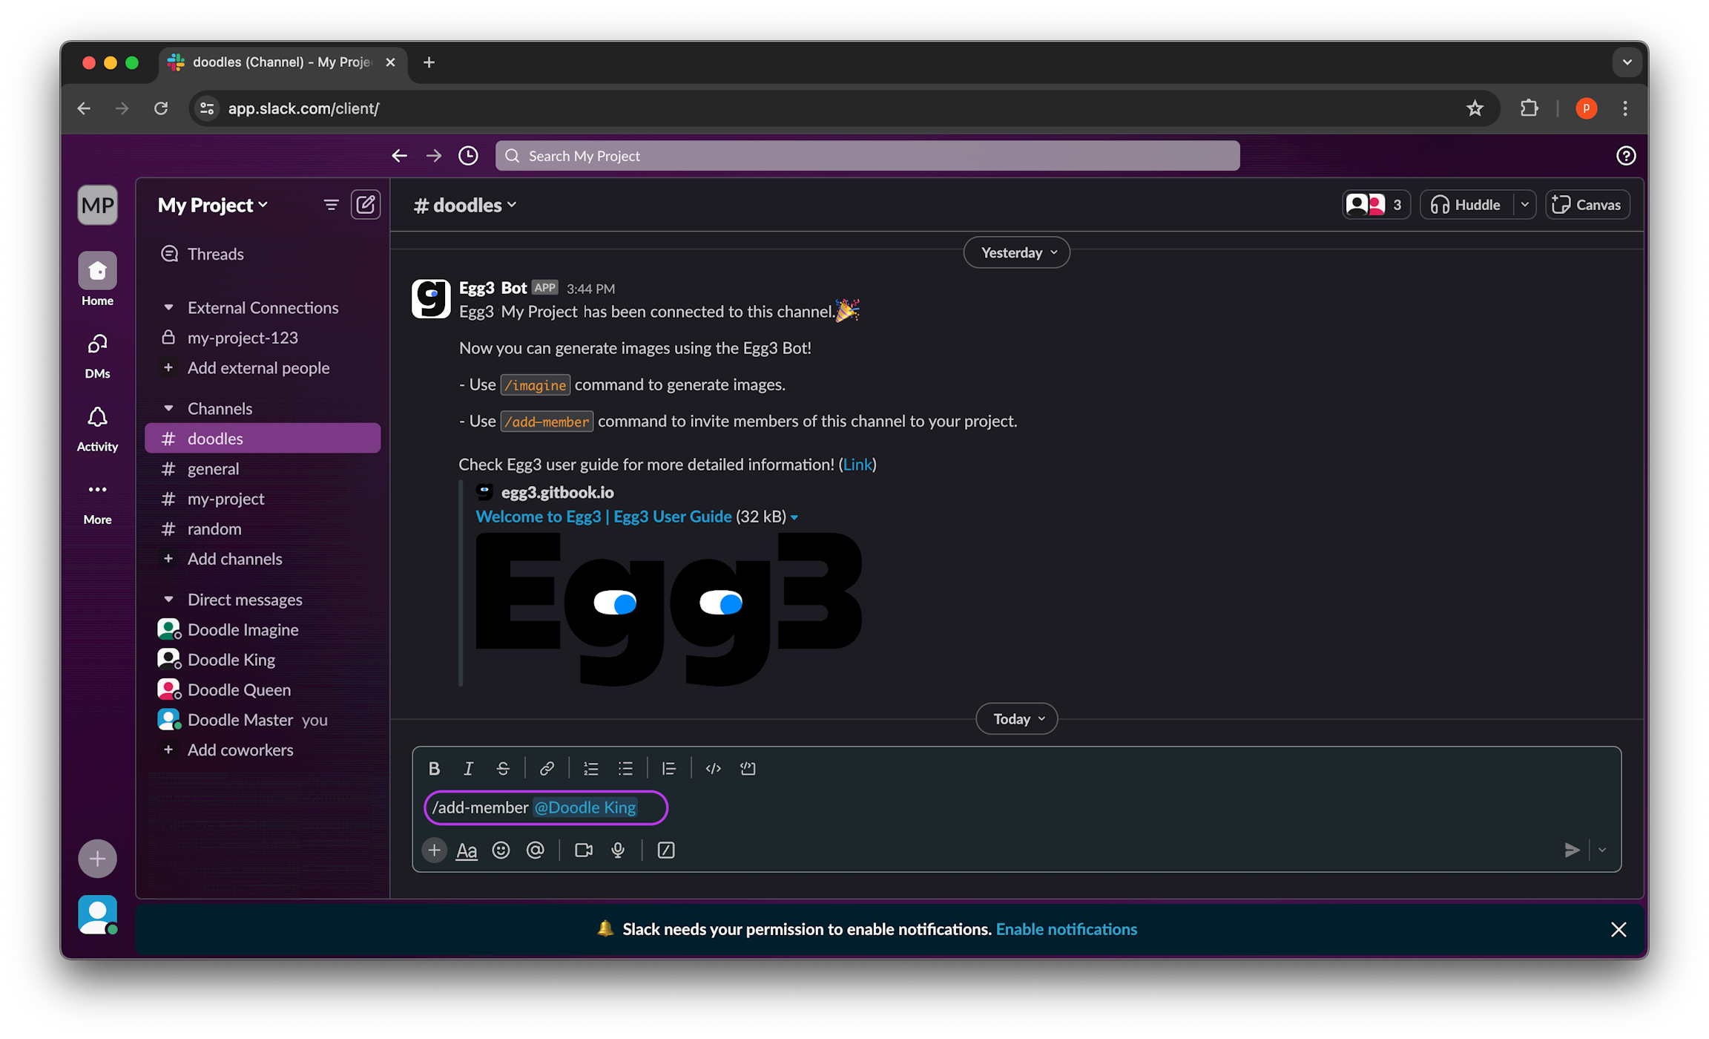This screenshot has width=1709, height=1039.
Task: Toggle italic text formatting
Action: tap(468, 768)
